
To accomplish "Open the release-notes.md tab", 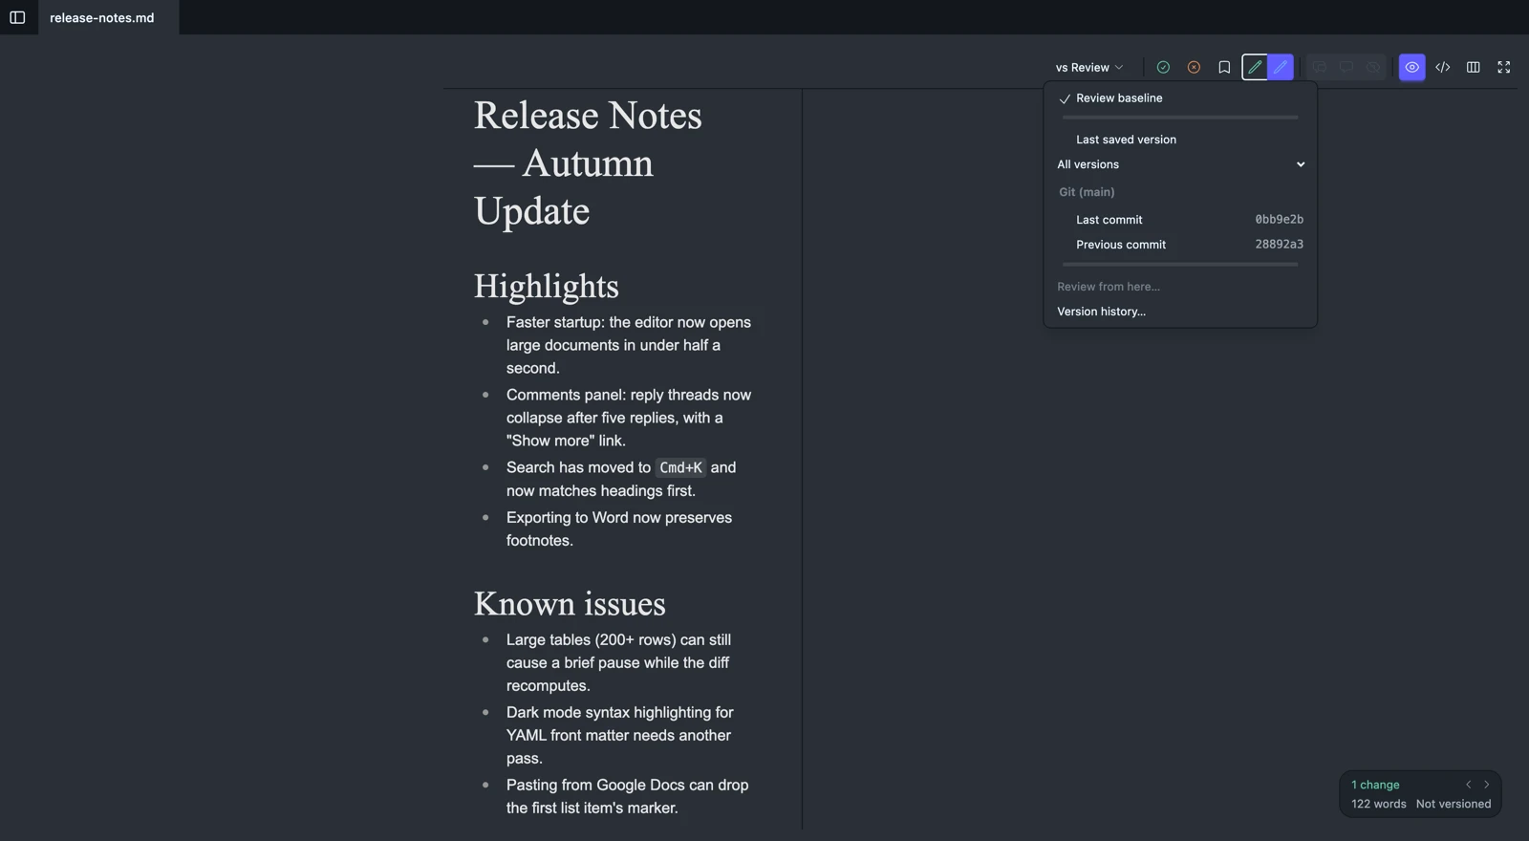I will pyautogui.click(x=101, y=17).
